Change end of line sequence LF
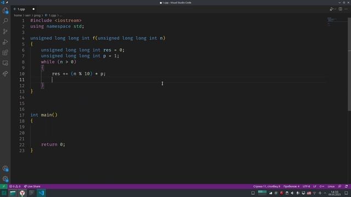Viewport: 351px width, 197px height. click(x=314, y=186)
